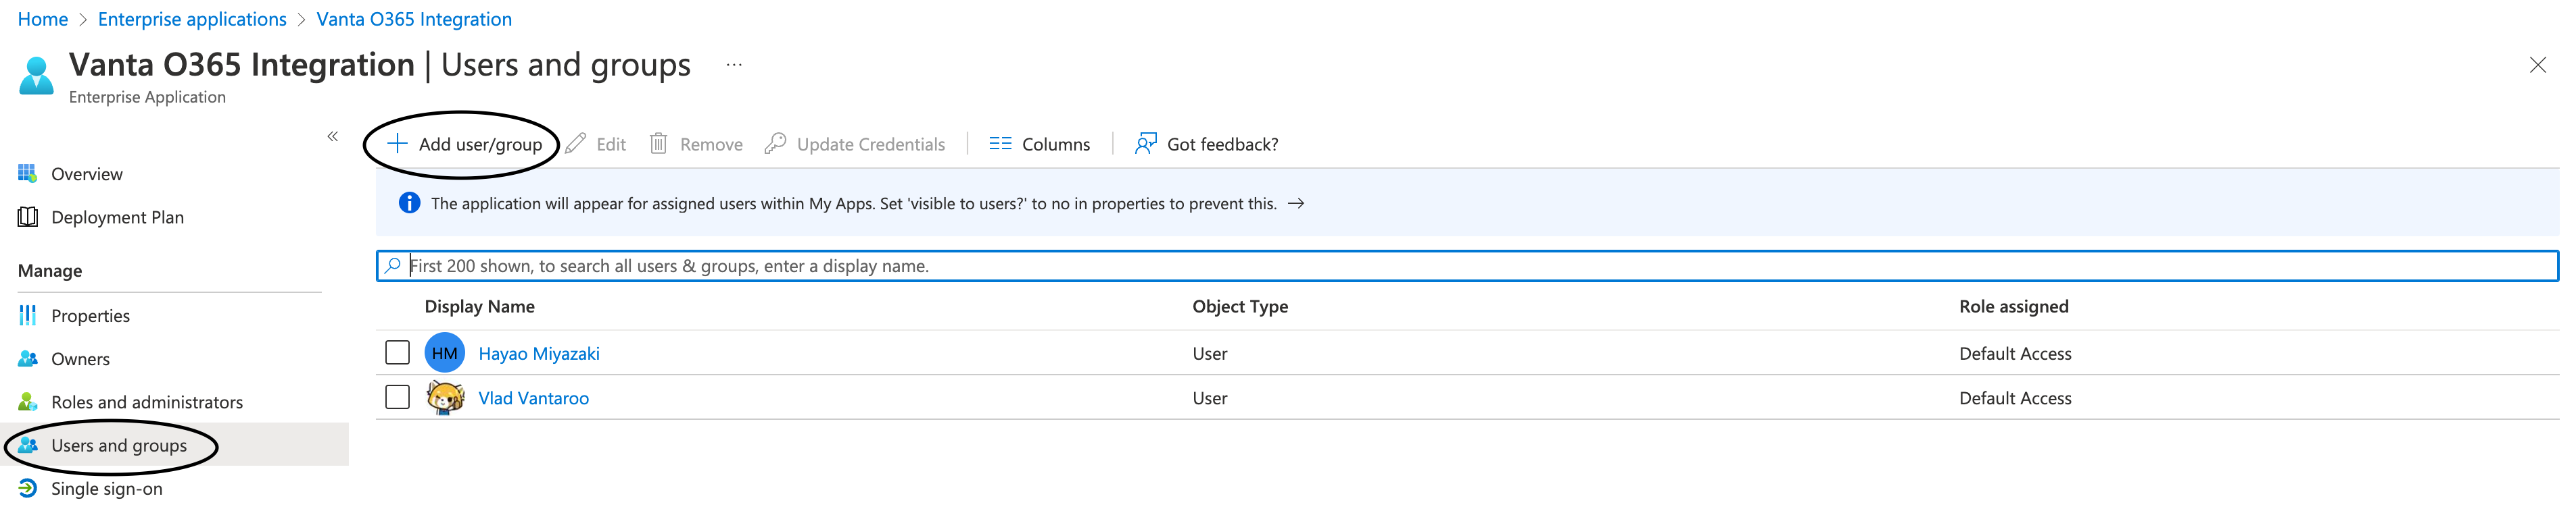Click the Got feedback person icon
Viewport: 2576px width, 513px height.
pyautogui.click(x=1146, y=144)
